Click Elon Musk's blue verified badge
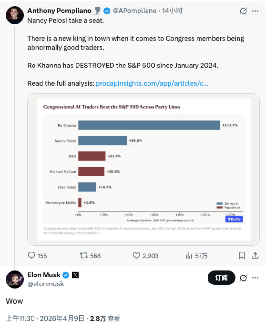Image resolution: width=265 pixels, height=326 pixels. pos(66,275)
